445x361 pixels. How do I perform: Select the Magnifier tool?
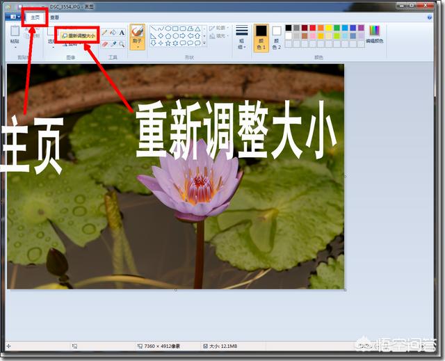pos(122,44)
